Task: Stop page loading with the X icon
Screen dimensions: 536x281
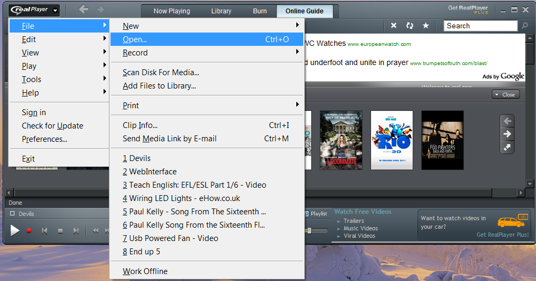Action: [394, 26]
